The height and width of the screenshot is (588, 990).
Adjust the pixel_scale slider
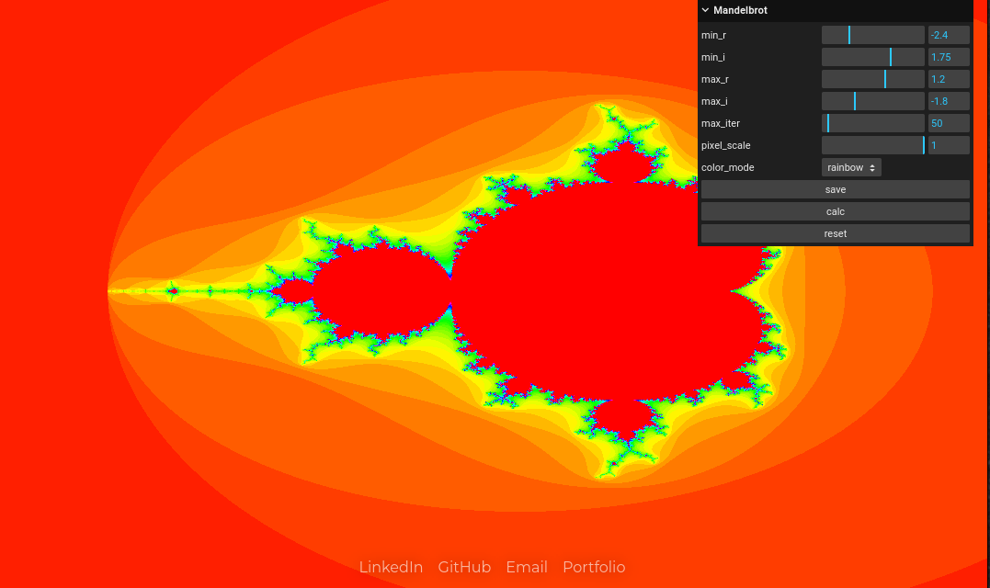click(872, 144)
